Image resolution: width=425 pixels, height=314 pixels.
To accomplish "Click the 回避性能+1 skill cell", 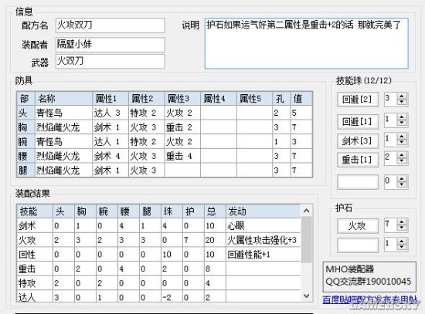I will click(263, 254).
